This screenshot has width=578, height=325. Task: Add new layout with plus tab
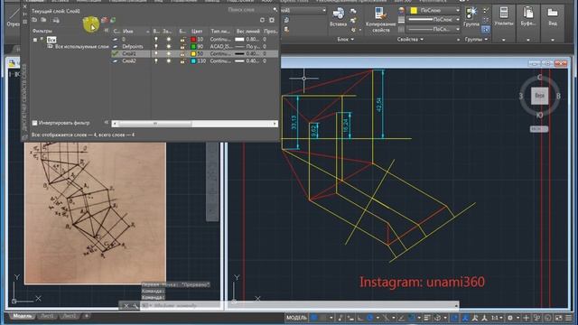click(x=87, y=316)
